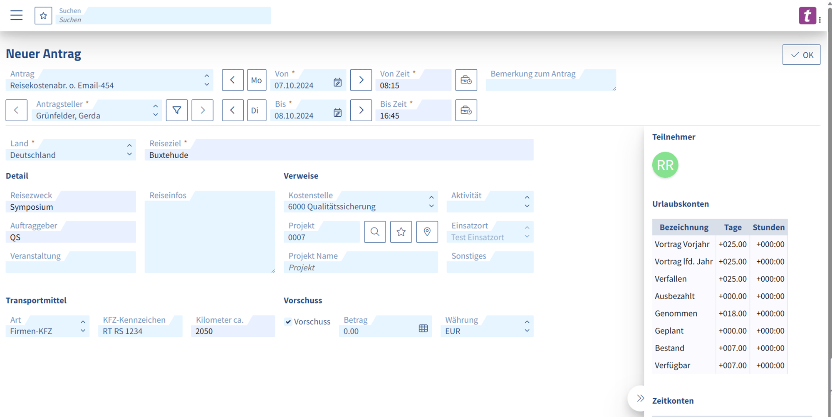The image size is (832, 417).
Task: Click the t application logo
Action: 807,15
